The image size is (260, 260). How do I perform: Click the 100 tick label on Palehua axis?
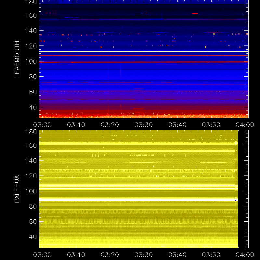point(31,191)
